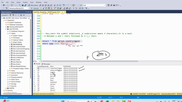Viewport: 182px width, 102px height.
Task: Open the File menu
Action: click(2, 2)
